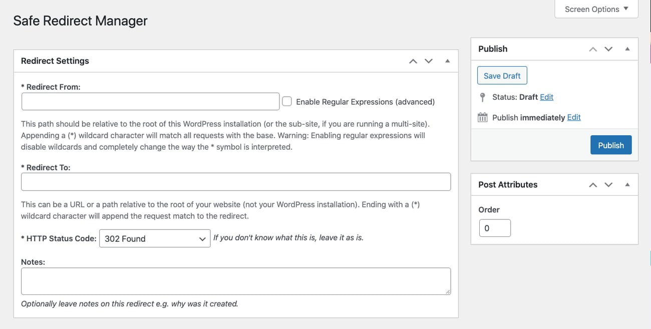Edit the publish schedule
Image resolution: width=651 pixels, height=329 pixels.
point(574,117)
